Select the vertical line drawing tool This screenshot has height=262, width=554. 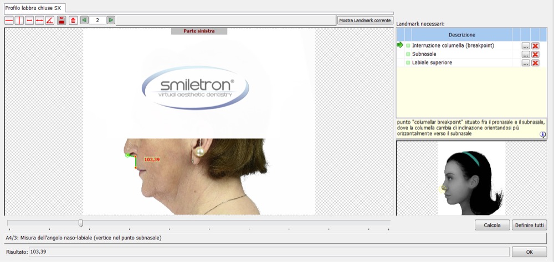19,20
